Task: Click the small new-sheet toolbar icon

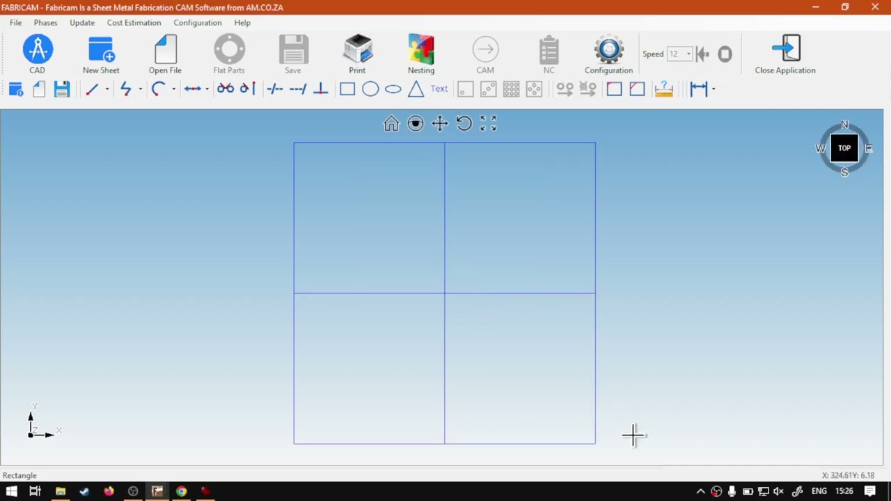Action: point(16,89)
